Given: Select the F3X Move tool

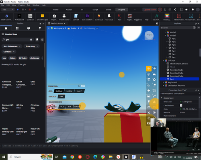Looking at the screenshot, I should (x=149, y=69).
